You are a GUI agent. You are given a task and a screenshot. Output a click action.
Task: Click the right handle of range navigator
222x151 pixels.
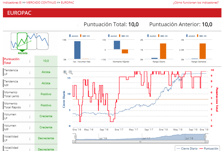205,137
